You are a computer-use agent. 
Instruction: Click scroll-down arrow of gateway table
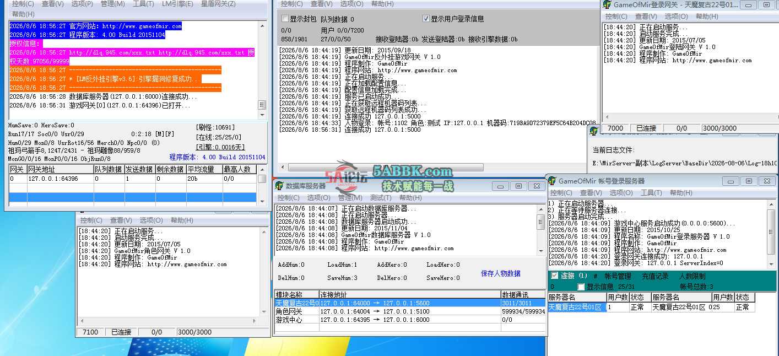click(x=262, y=202)
